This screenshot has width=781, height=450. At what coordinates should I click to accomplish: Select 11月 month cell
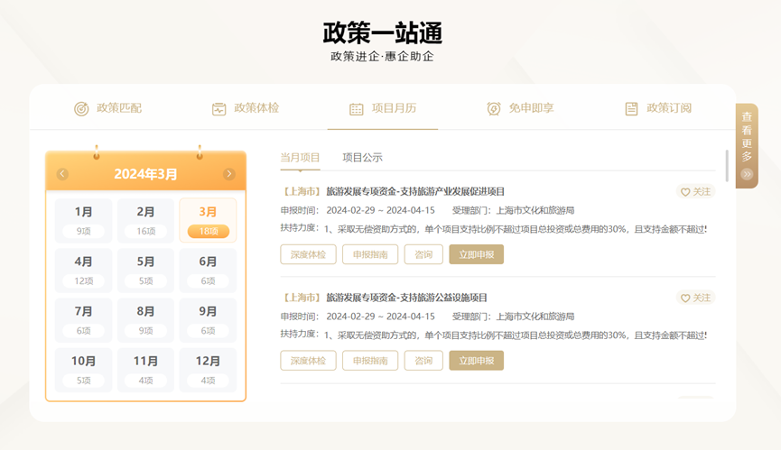coord(146,370)
